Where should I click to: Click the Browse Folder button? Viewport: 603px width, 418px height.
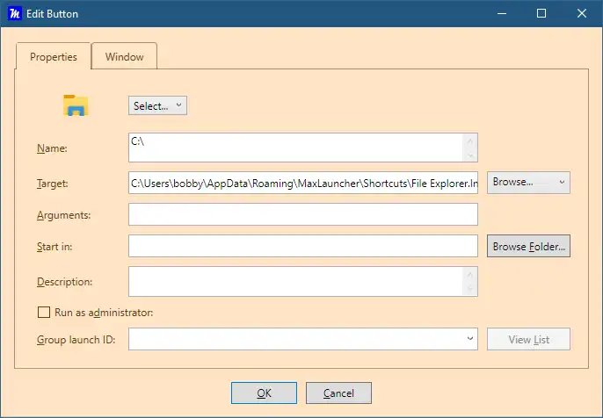(x=529, y=247)
